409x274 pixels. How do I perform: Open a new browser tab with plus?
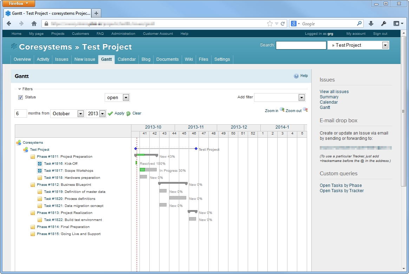tap(96, 13)
